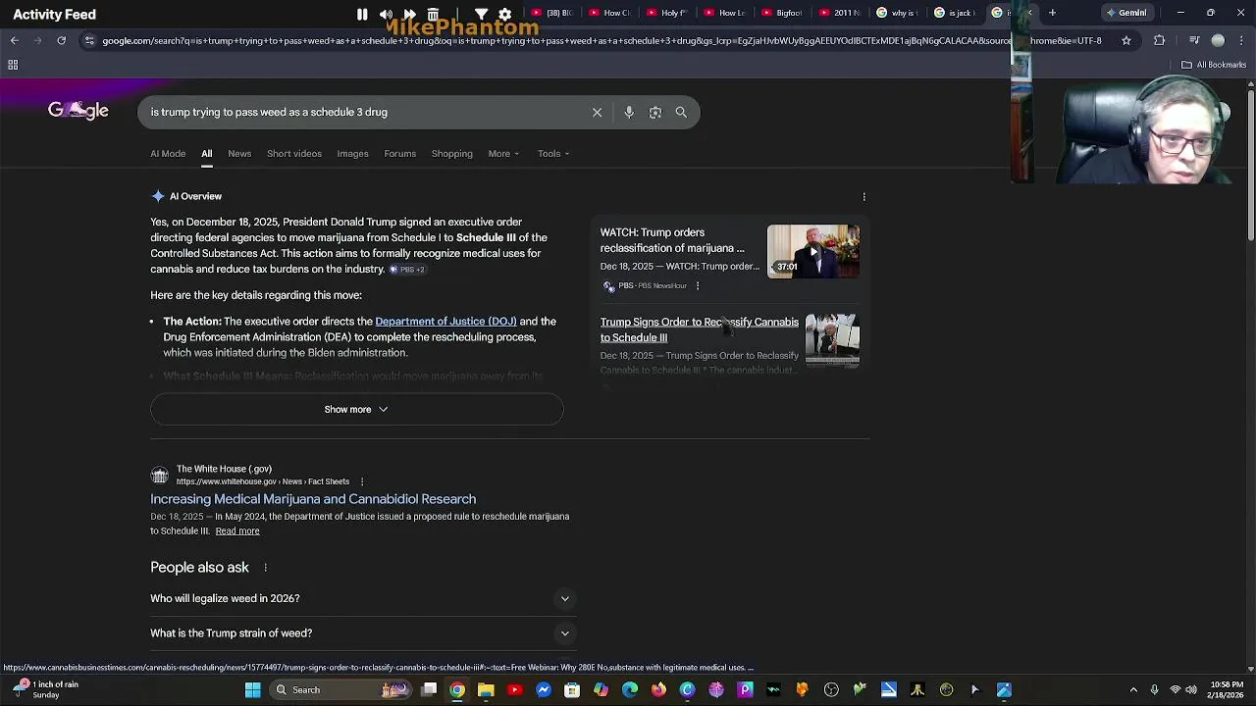
Task: Open Firefox from the taskbar
Action: pos(658,690)
